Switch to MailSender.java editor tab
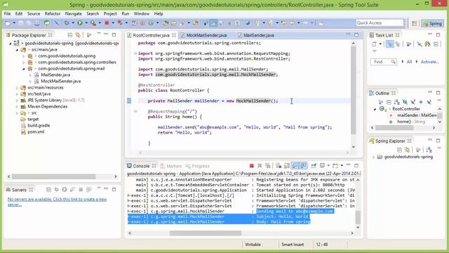Image resolution: width=449 pixels, height=253 pixels. pos(259,35)
